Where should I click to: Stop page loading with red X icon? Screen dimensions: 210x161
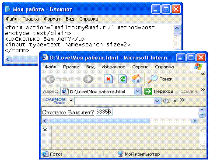click(108, 79)
